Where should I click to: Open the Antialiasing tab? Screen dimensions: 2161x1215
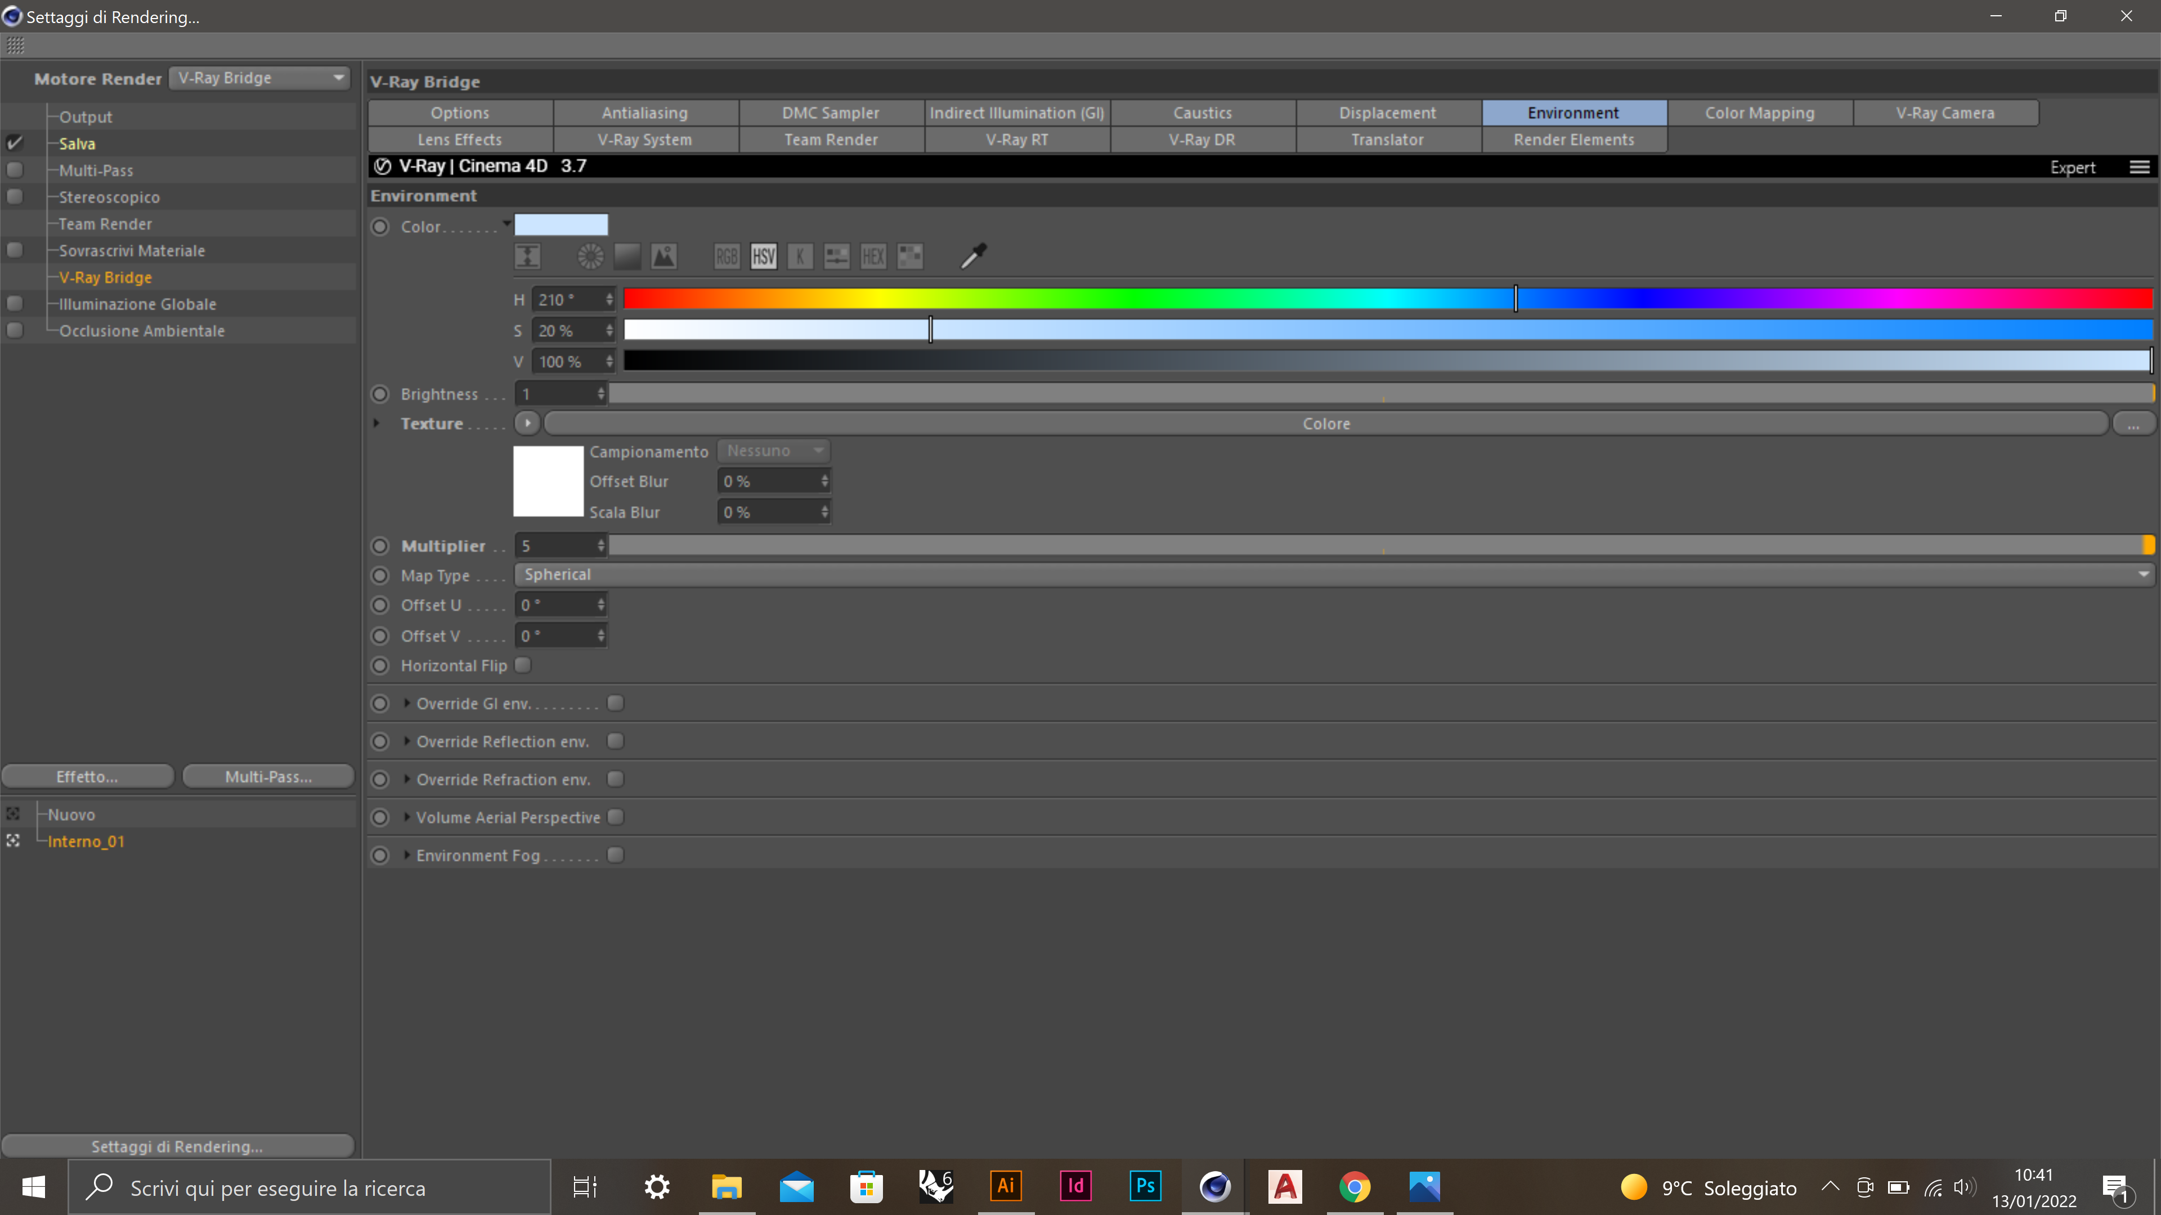tap(644, 112)
